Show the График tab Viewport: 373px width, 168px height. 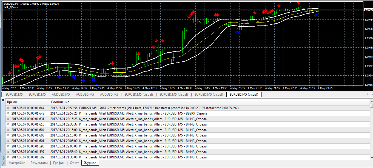click(59, 163)
